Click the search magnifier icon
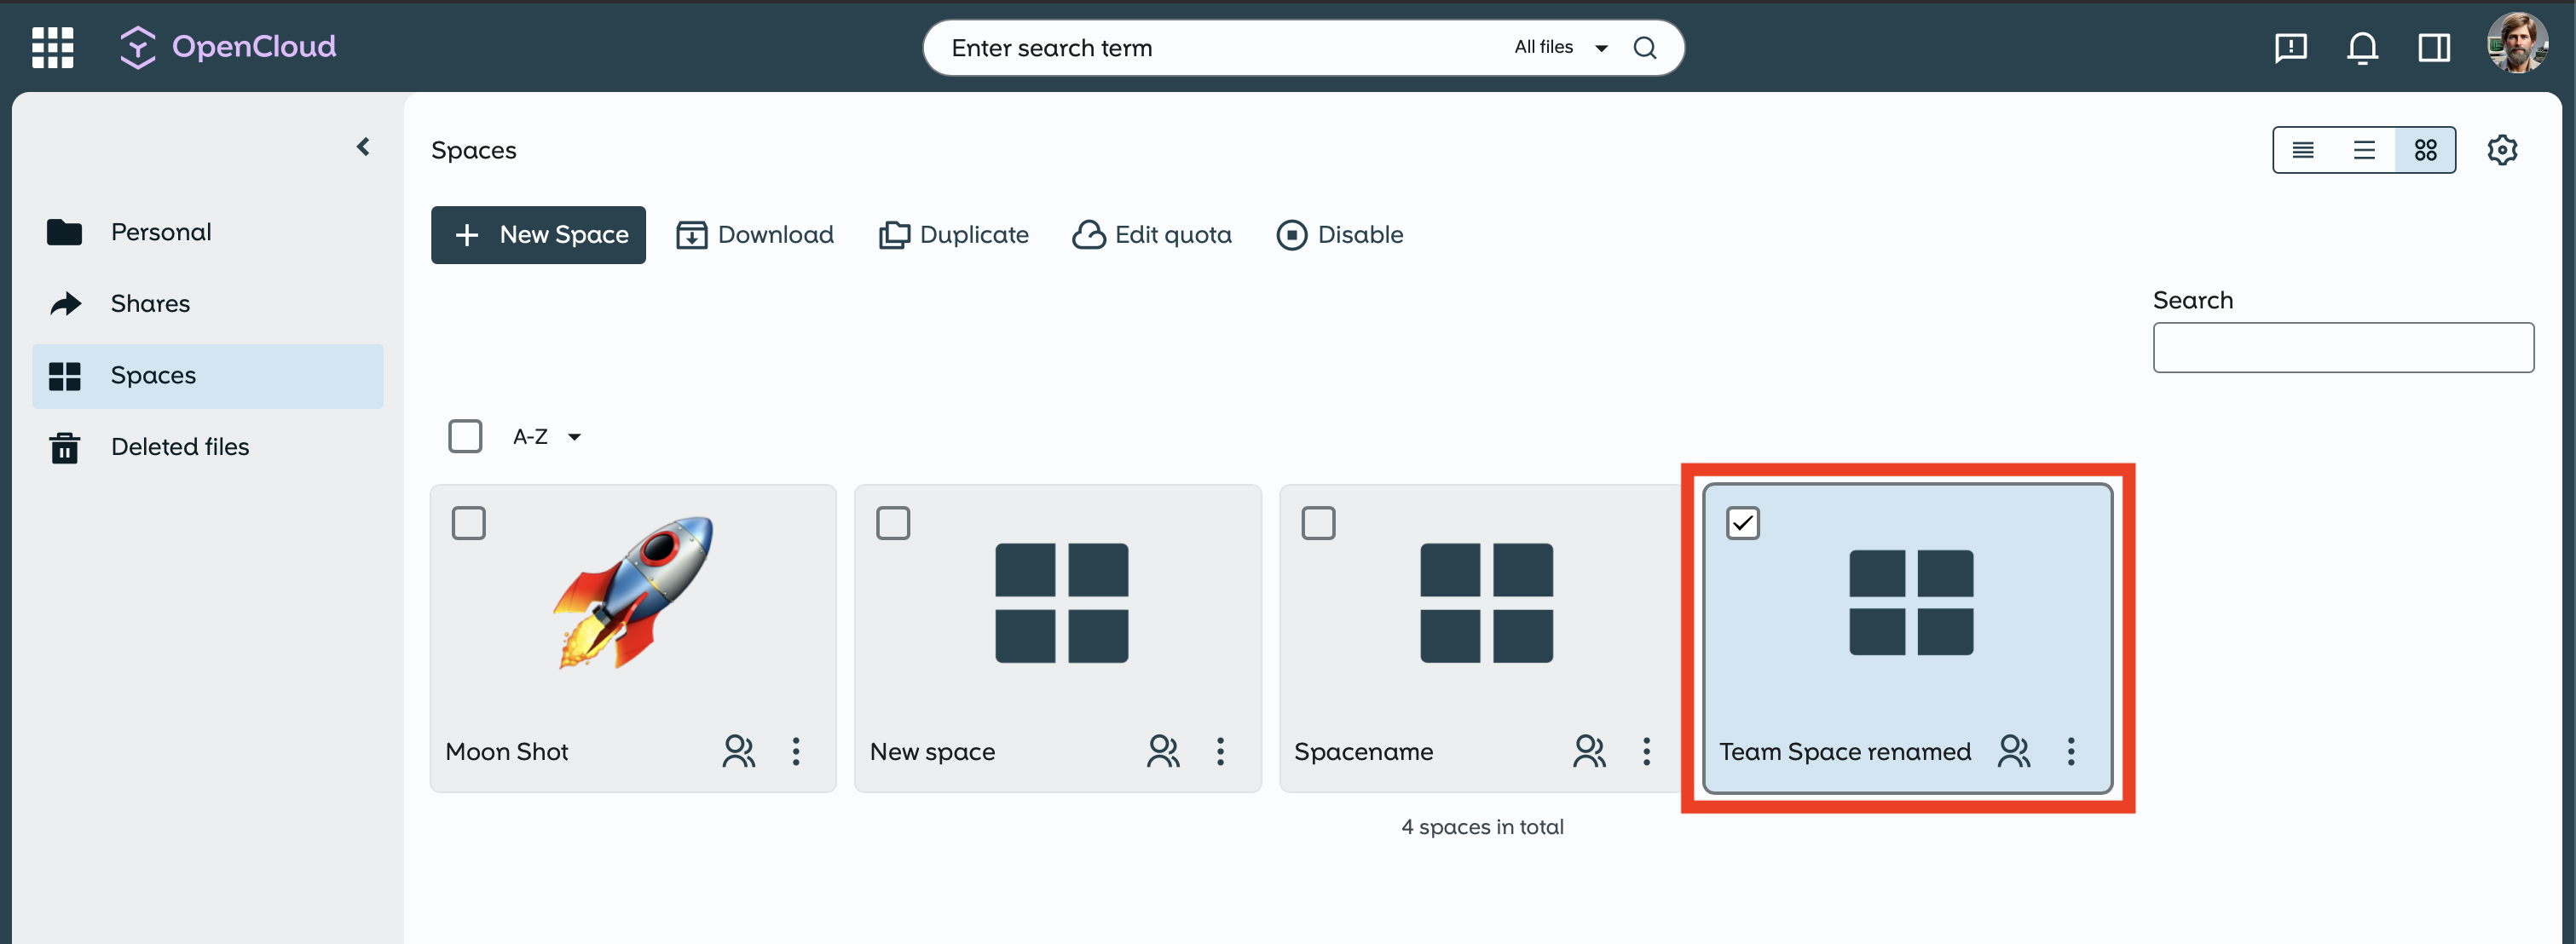Screen dimensions: 2576x944 pyautogui.click(x=1645, y=47)
